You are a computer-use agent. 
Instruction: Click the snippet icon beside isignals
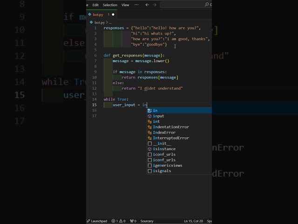pos(149,171)
